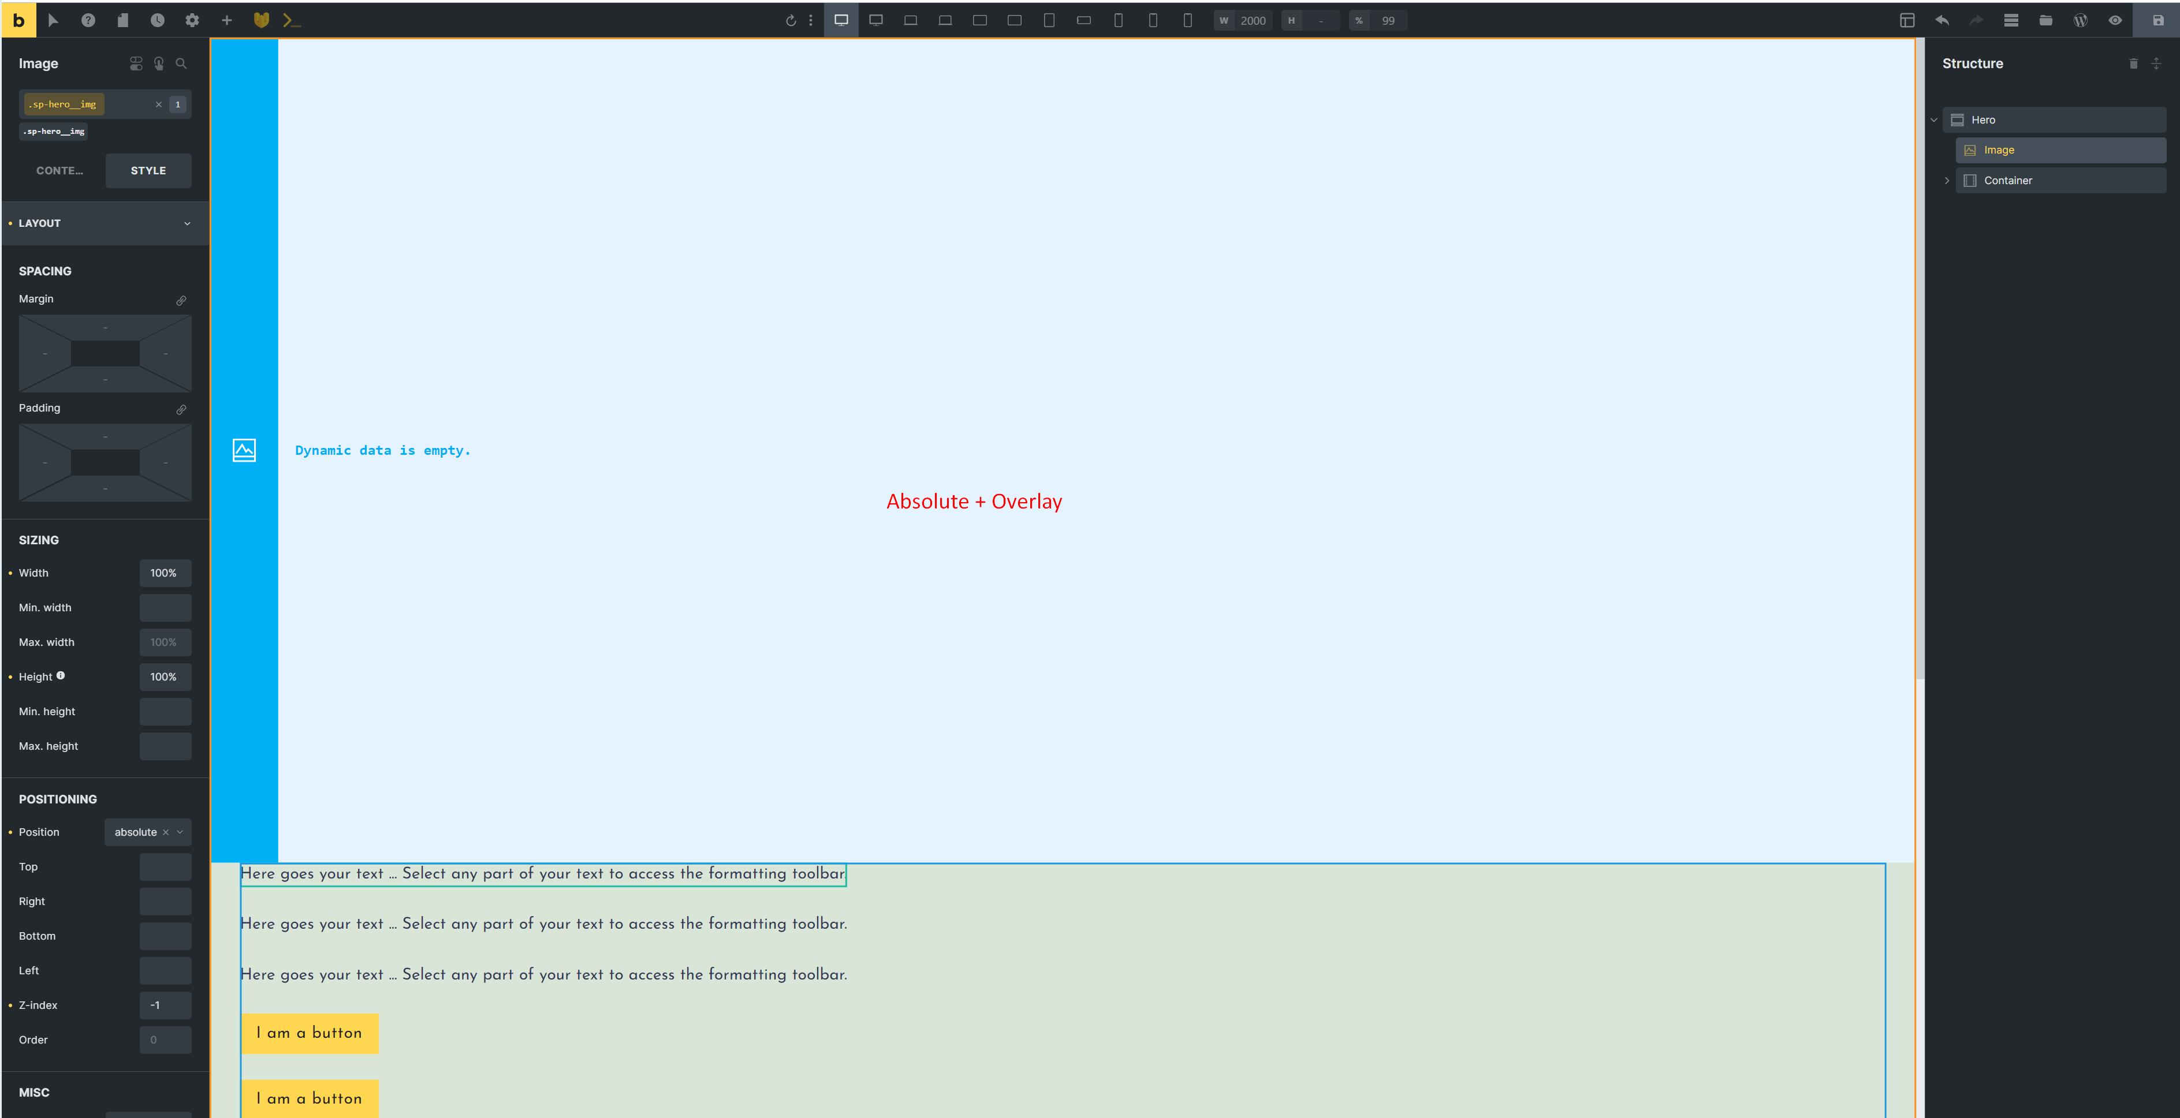Save the page with the disk icon
This screenshot has height=1118, width=2180.
coord(2158,20)
